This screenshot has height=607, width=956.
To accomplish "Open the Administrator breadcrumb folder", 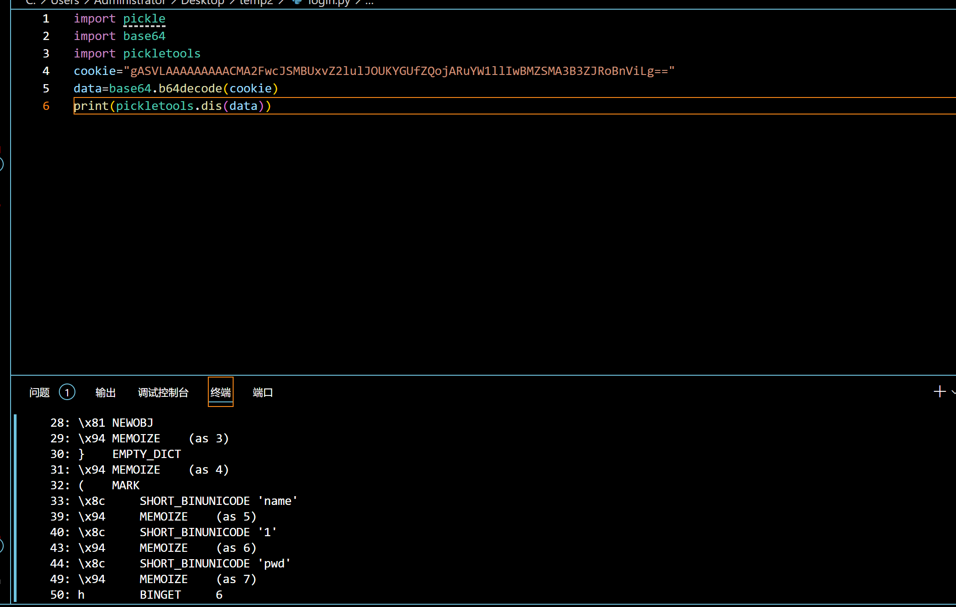I will [129, 2].
